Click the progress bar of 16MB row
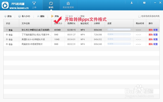Screen dimensions: 163x102 pyautogui.click(x=119, y=39)
